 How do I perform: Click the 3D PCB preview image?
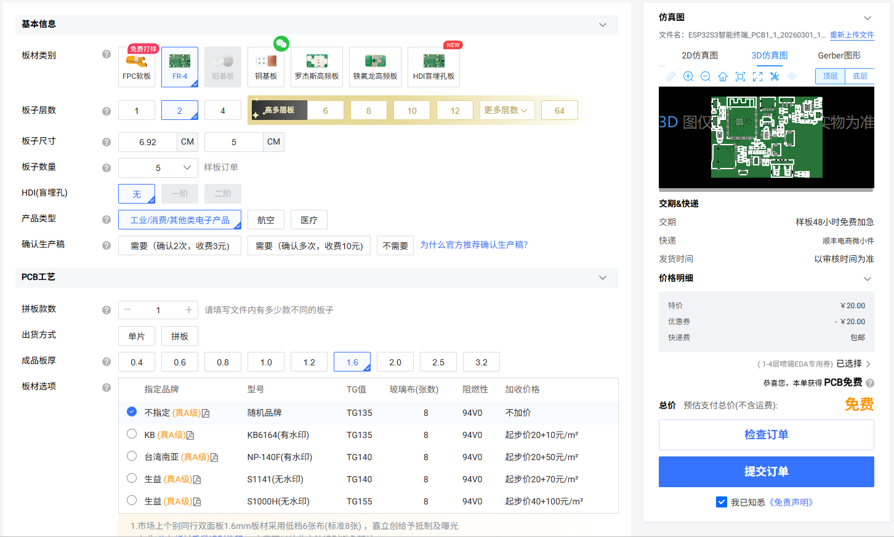(767, 137)
